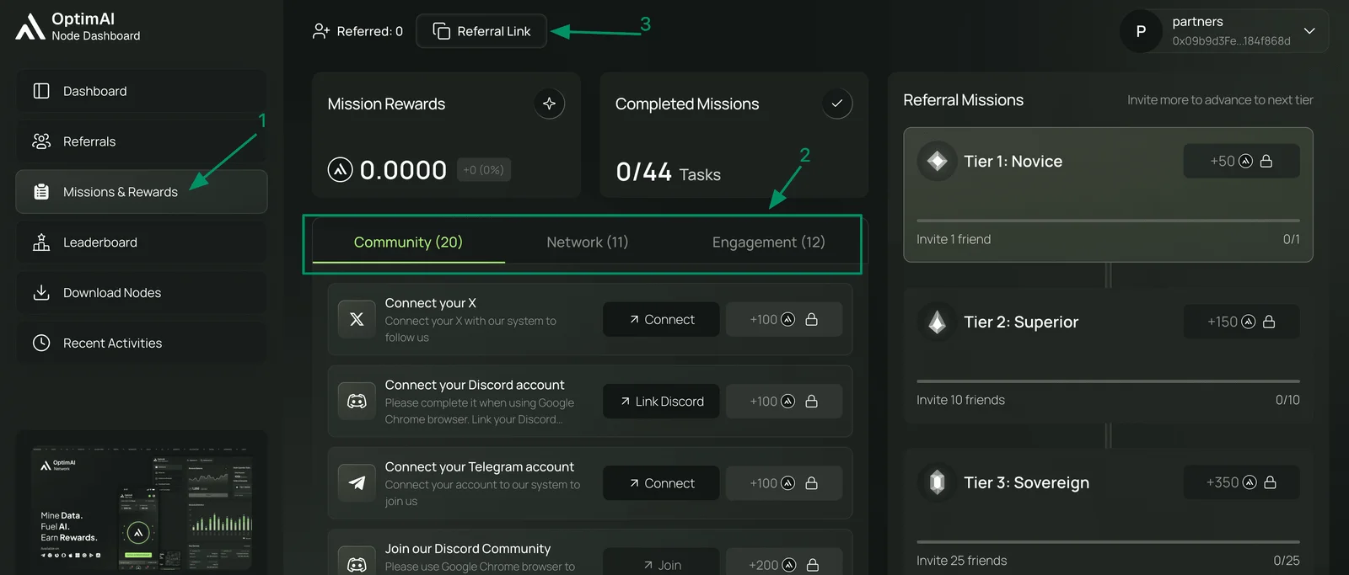Click the Tier 1 Invite 1 friend progress bar

pyautogui.click(x=1108, y=221)
